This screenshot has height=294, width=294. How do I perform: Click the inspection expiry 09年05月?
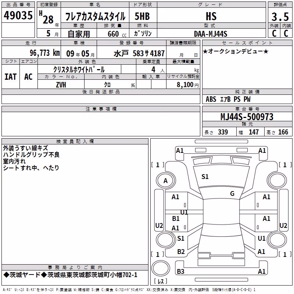(x=80, y=54)
